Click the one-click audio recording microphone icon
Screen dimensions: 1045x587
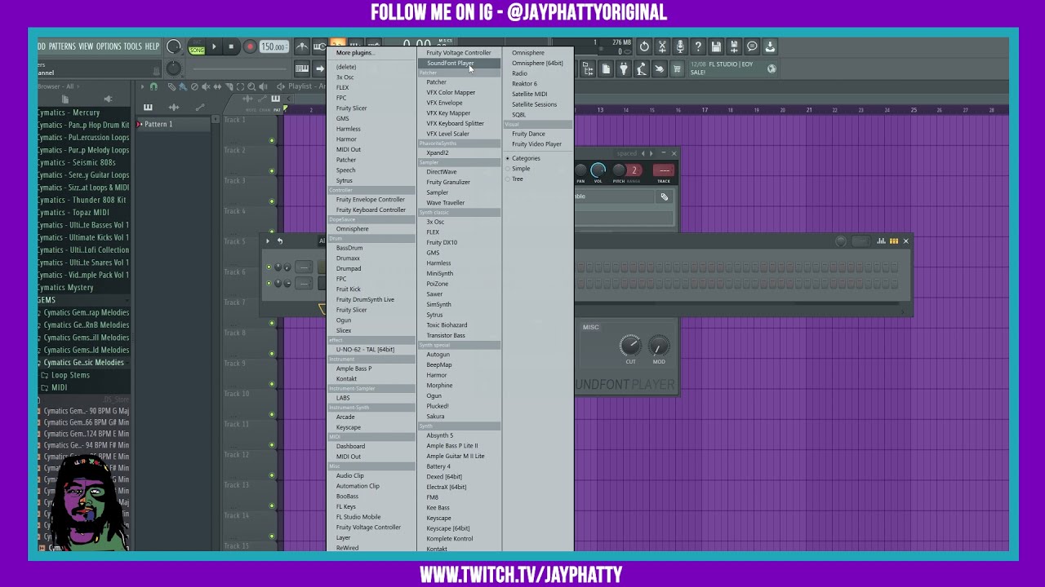point(680,46)
